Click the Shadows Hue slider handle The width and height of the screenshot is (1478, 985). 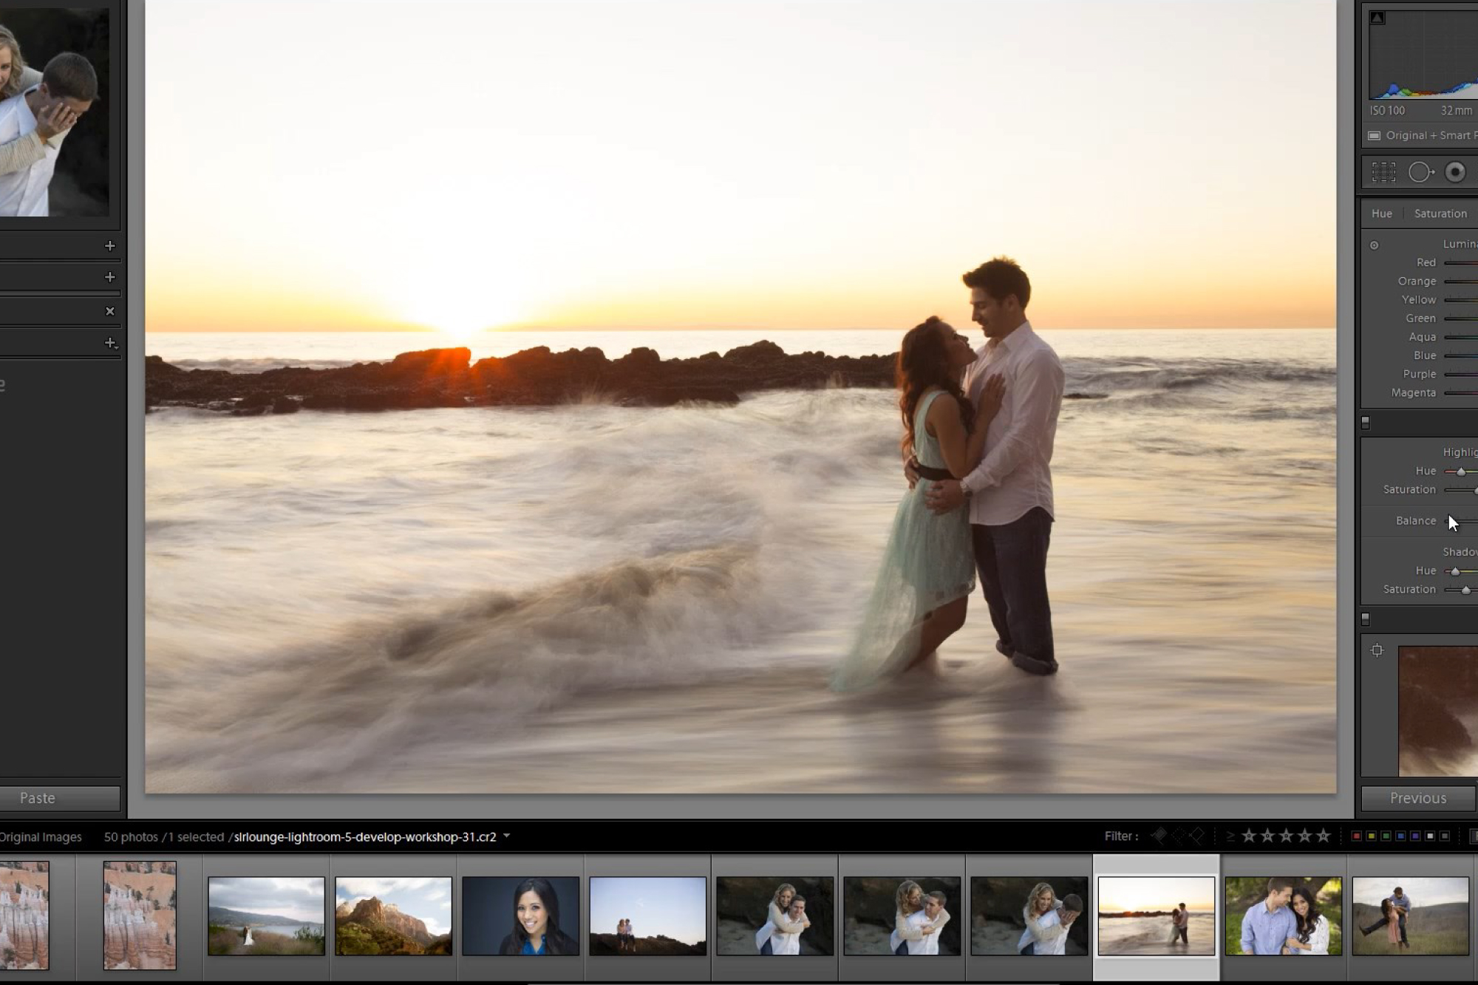pos(1455,571)
